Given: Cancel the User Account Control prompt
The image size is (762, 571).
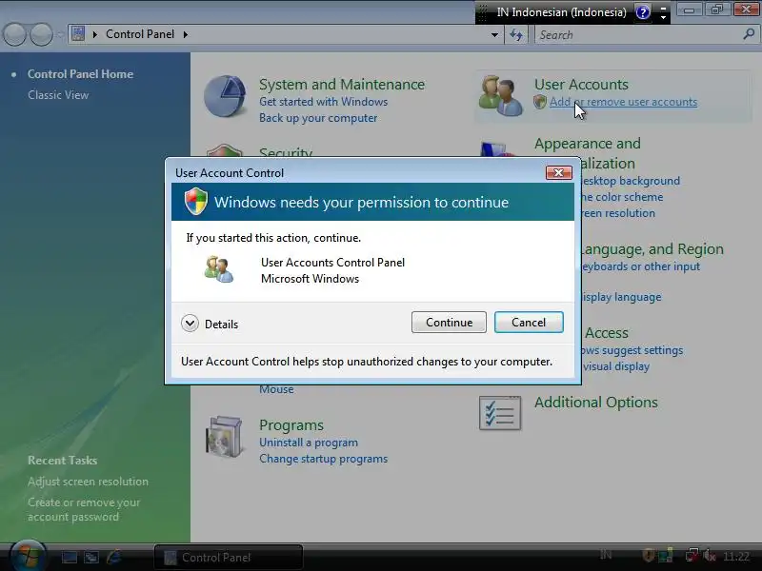Looking at the screenshot, I should 529,323.
